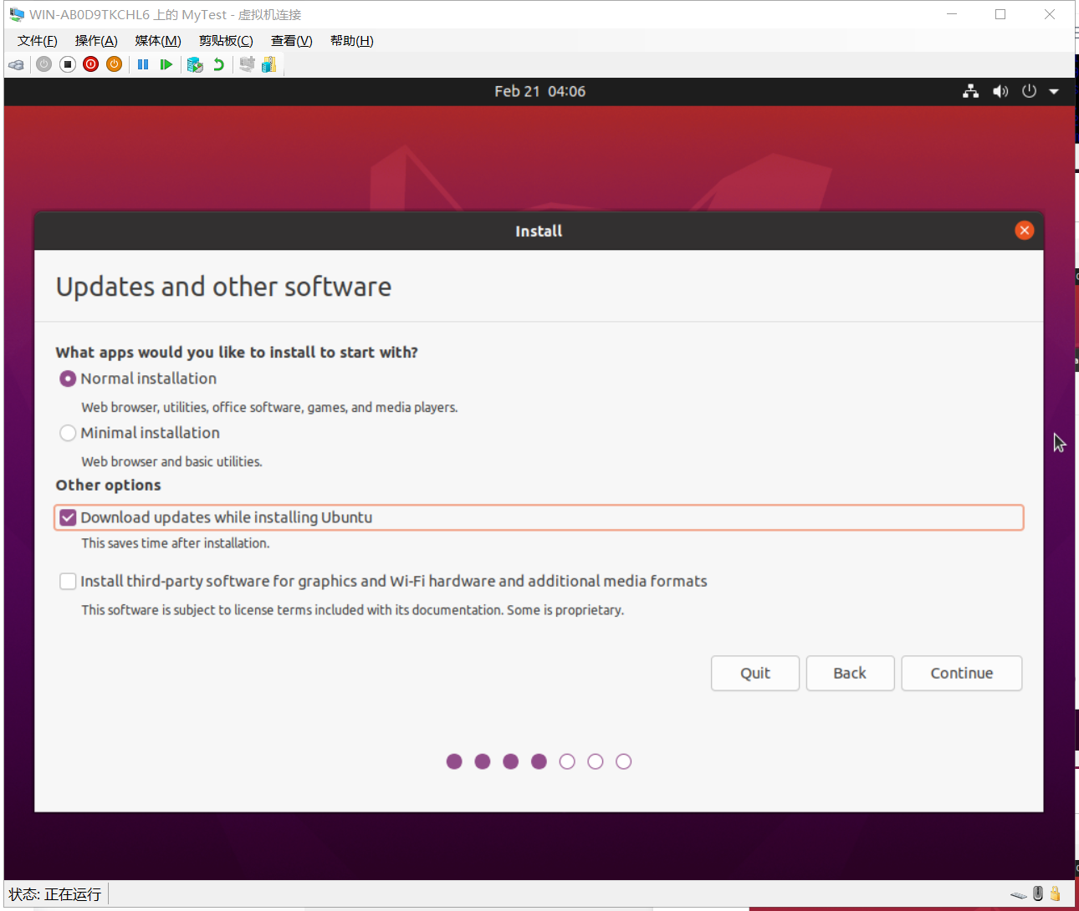The image size is (1079, 911).
Task: Click the Normal installation description text
Action: coord(269,408)
